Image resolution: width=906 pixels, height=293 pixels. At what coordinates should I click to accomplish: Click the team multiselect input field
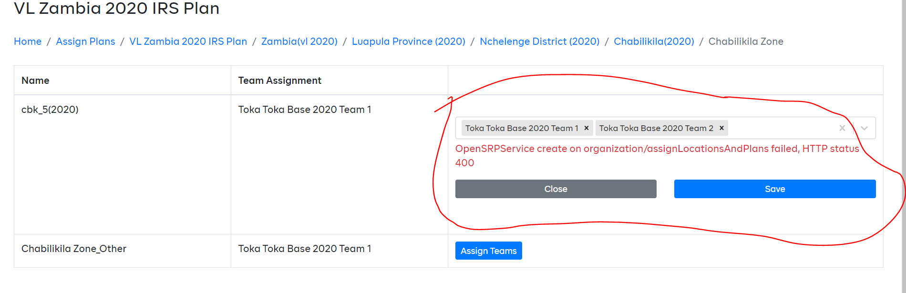pyautogui.click(x=782, y=128)
